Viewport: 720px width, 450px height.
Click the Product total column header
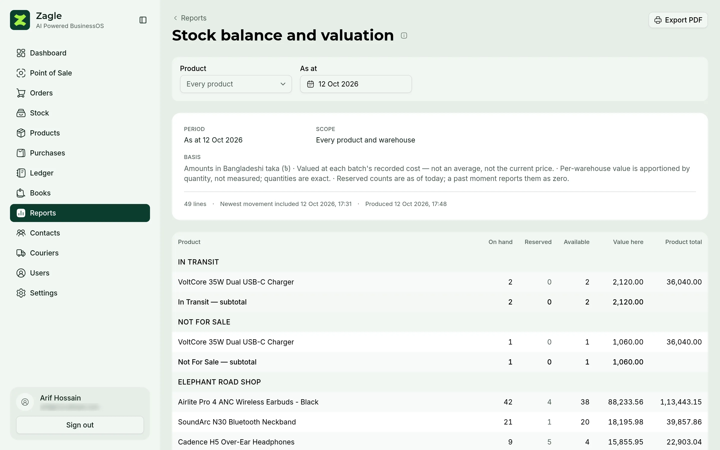683,242
